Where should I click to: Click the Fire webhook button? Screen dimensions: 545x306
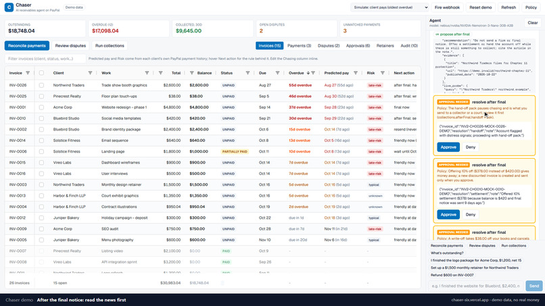pyautogui.click(x=447, y=7)
